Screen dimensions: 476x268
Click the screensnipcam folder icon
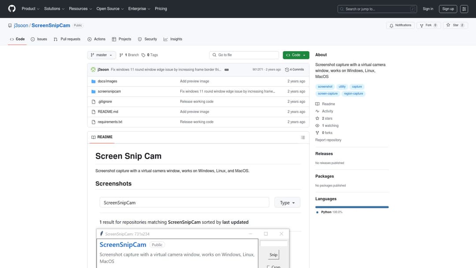point(93,91)
